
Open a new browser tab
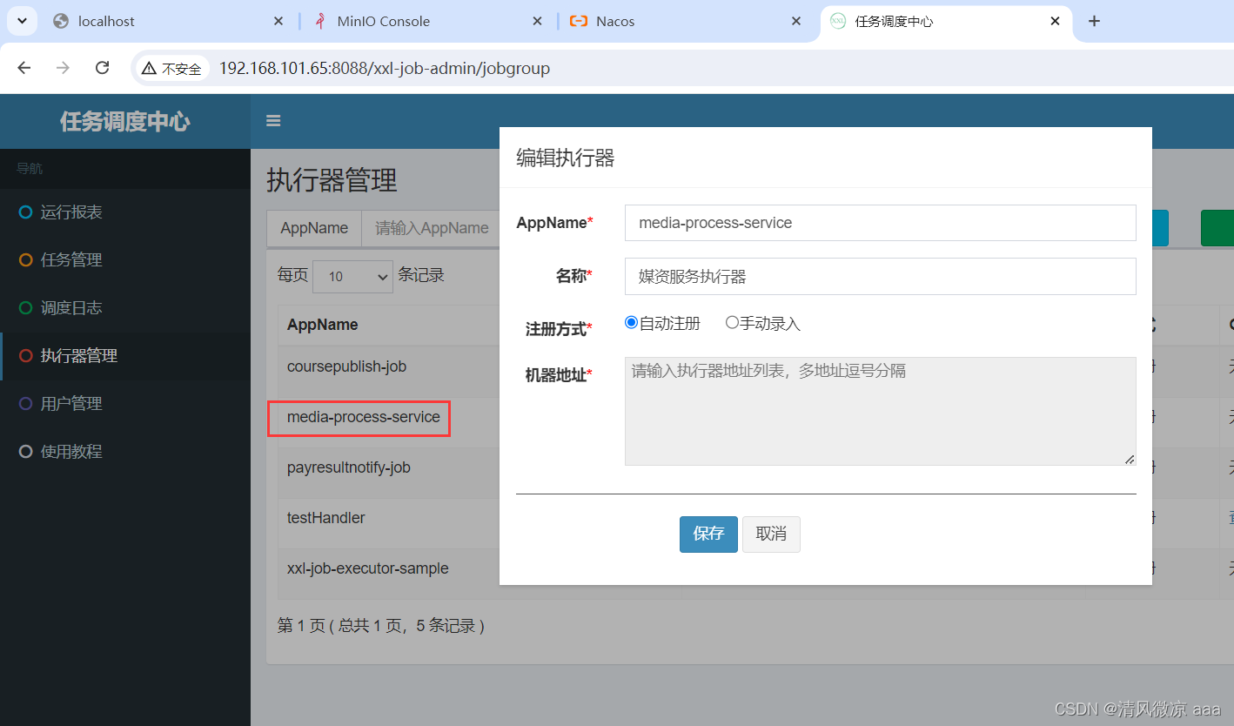click(x=1095, y=21)
